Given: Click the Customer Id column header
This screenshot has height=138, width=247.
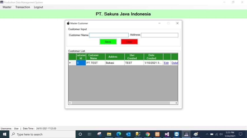Looking at the screenshot, I should [x=81, y=57].
